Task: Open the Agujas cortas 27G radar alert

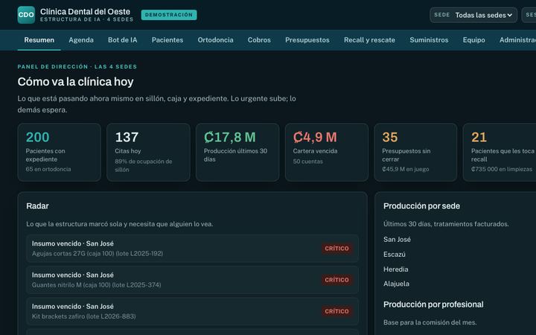Action: click(193, 249)
